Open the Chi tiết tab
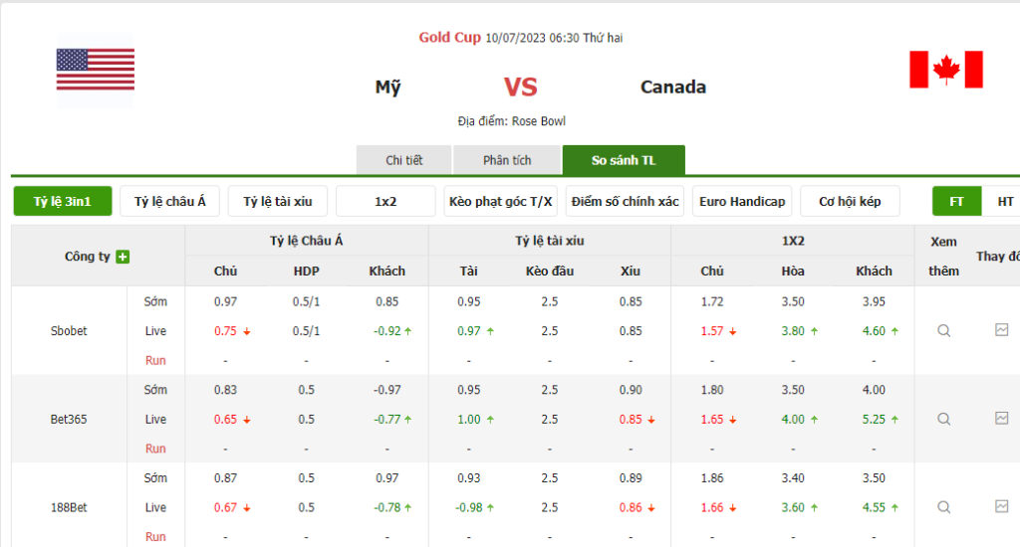This screenshot has height=547, width=1020. 404,160
